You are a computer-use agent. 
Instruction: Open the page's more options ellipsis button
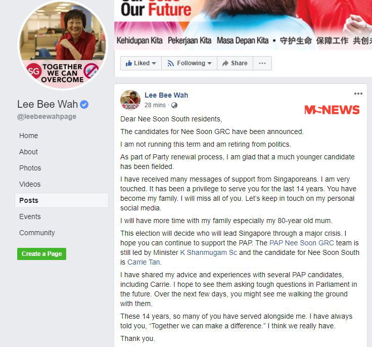(x=262, y=63)
